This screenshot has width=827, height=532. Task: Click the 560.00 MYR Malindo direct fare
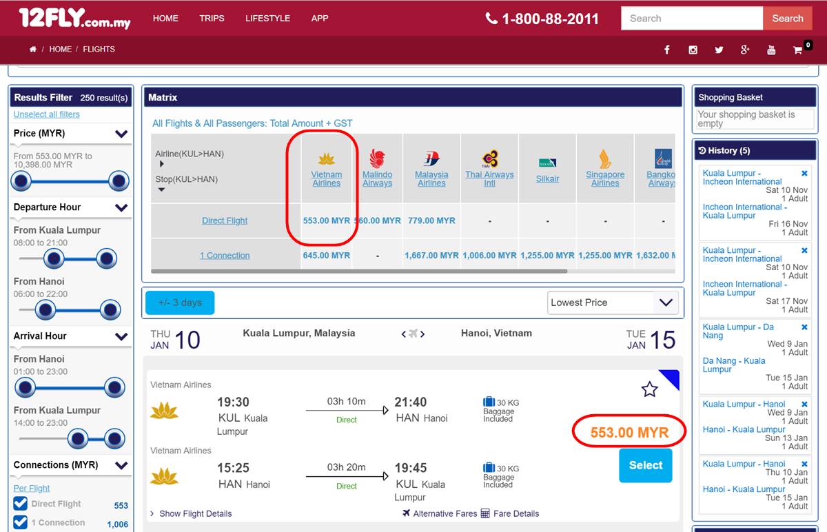[x=378, y=221]
